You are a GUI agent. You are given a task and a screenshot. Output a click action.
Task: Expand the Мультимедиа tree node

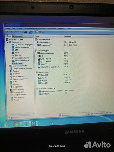[8, 77]
